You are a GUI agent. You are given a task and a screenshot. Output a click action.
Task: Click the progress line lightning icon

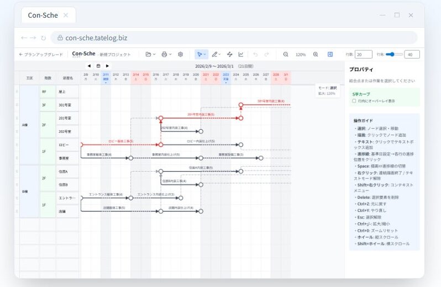229,54
